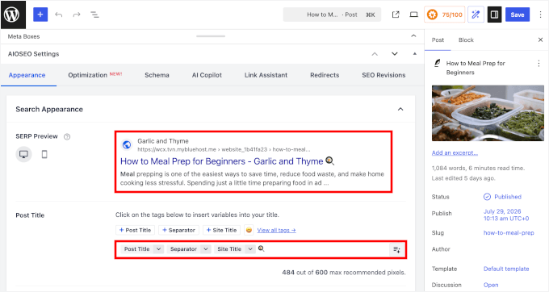The height and width of the screenshot is (292, 549).
Task: Open device preview laptop icon
Action: [414, 15]
